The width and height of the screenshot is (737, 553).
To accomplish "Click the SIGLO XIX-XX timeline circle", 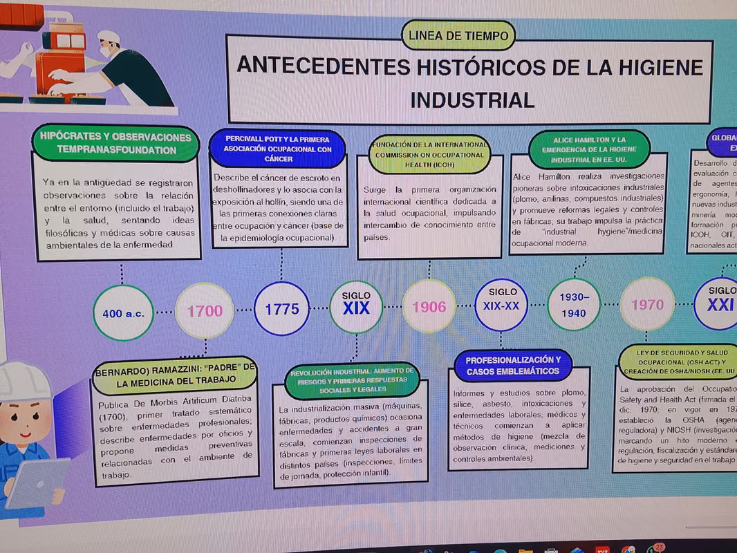I will pos(501,305).
